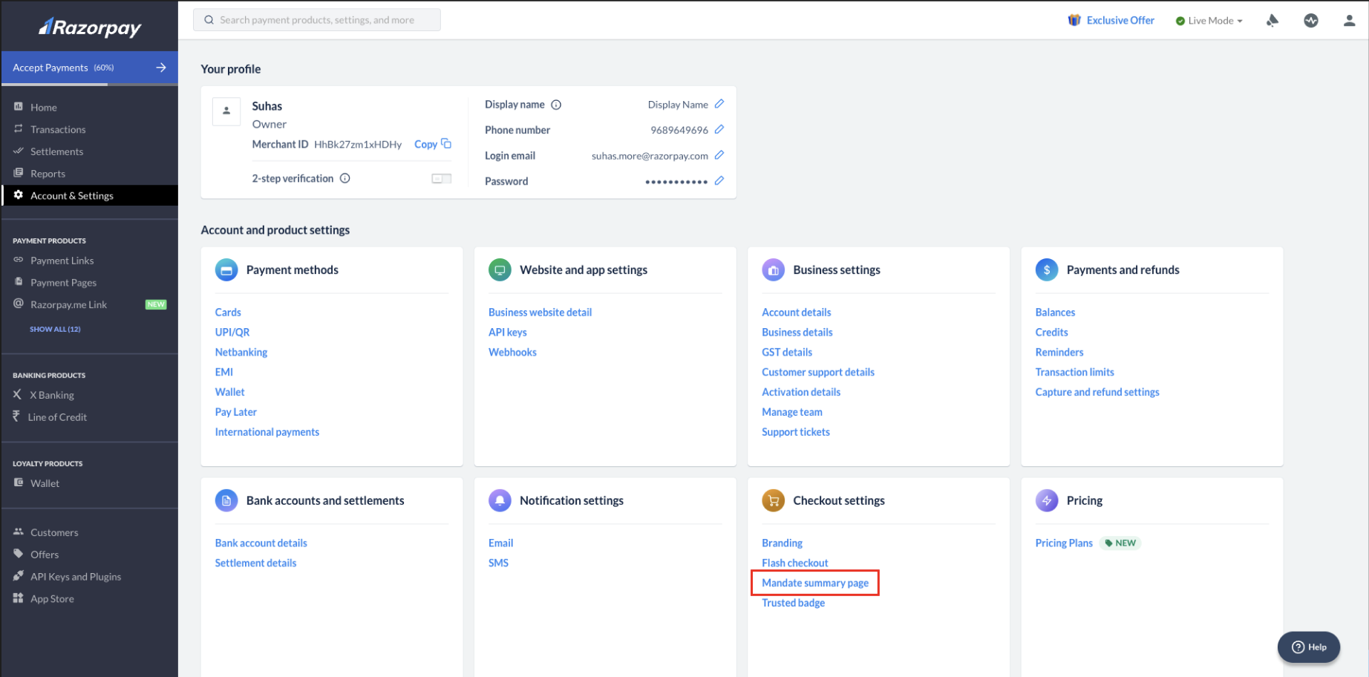
Task: Edit Display name pencil icon
Action: tap(719, 104)
